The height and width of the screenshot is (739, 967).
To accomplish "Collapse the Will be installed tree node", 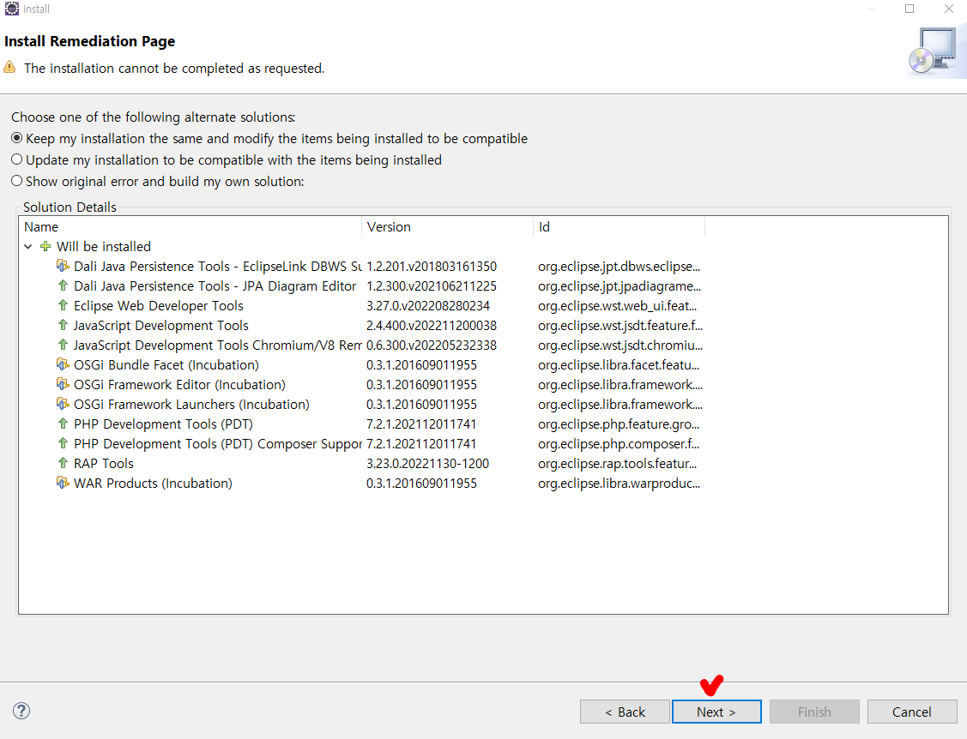I will pyautogui.click(x=28, y=247).
